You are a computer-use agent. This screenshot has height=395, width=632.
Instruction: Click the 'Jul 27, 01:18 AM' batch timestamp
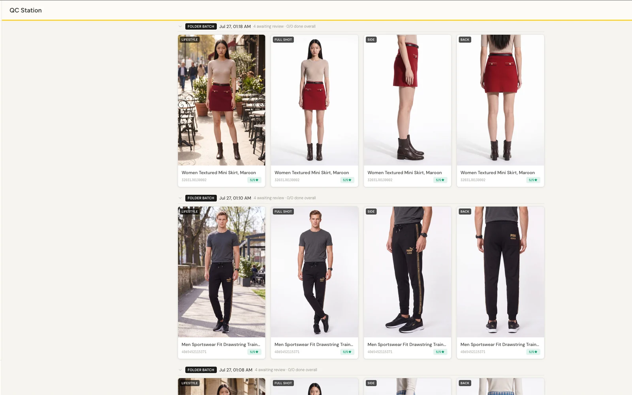[235, 26]
